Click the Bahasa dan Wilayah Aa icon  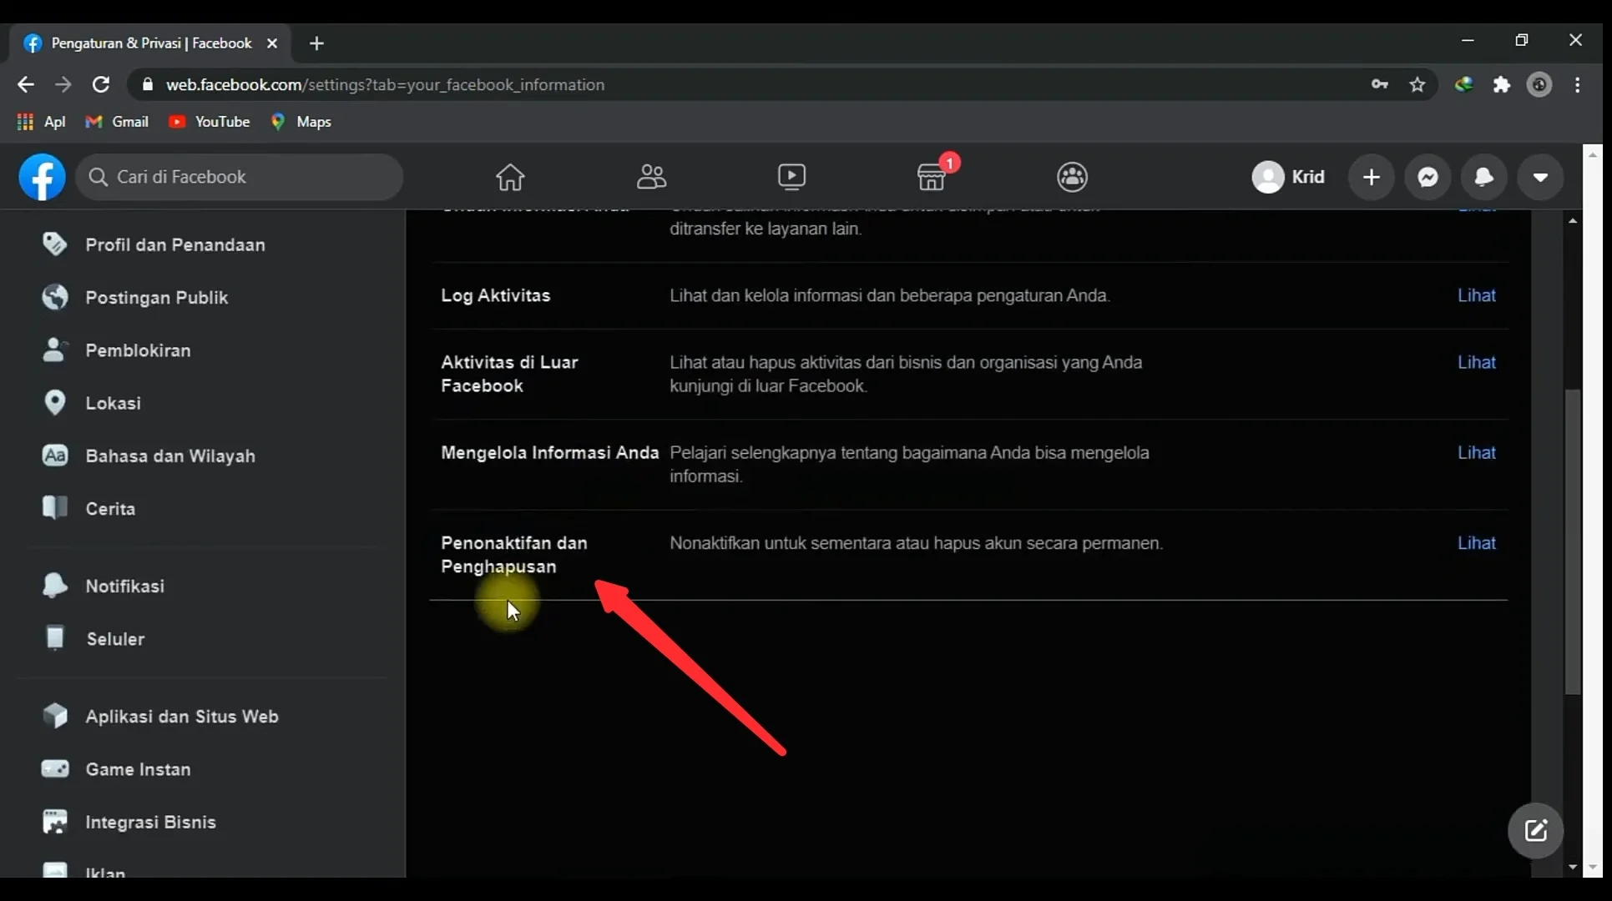(x=54, y=456)
